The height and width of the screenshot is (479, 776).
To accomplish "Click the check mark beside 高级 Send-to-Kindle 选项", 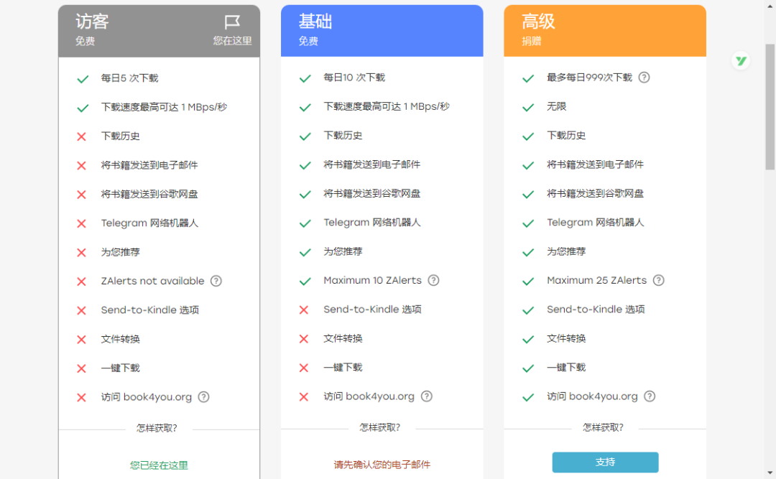I will pyautogui.click(x=528, y=310).
